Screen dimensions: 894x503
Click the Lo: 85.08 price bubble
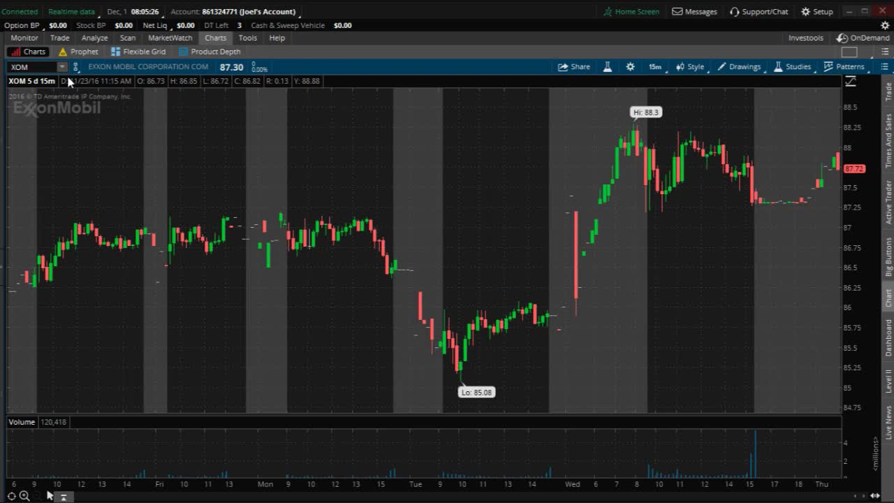click(x=476, y=393)
